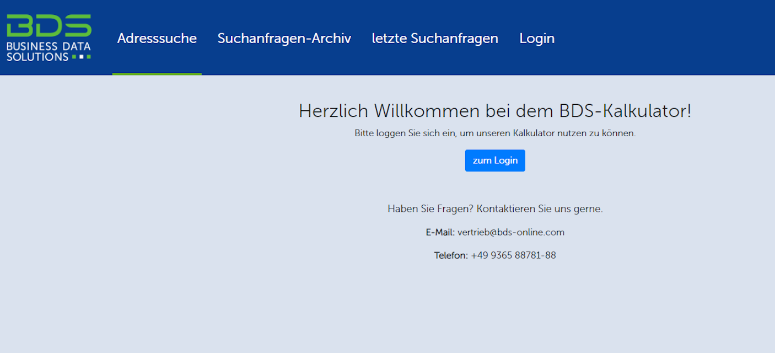Select Login in the top navigation bar
Screen dimensions: 775x353
pos(536,39)
